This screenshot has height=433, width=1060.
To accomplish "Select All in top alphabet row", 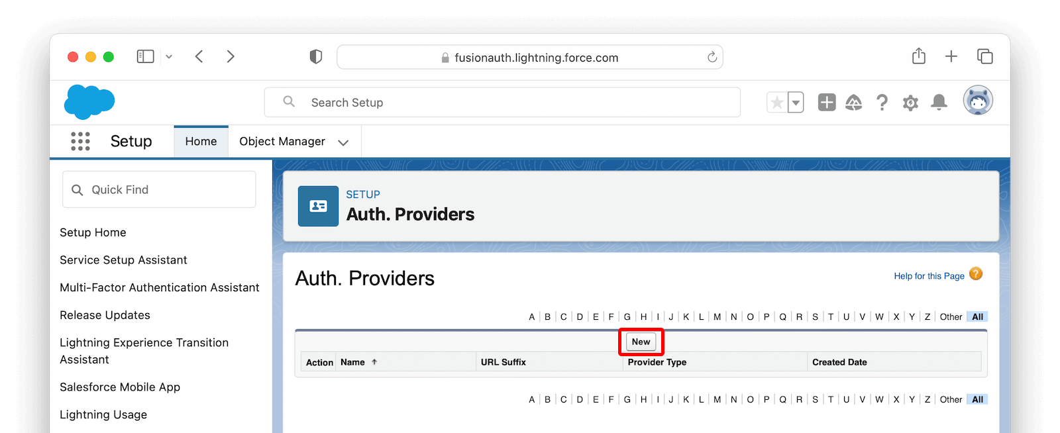I will click(977, 316).
